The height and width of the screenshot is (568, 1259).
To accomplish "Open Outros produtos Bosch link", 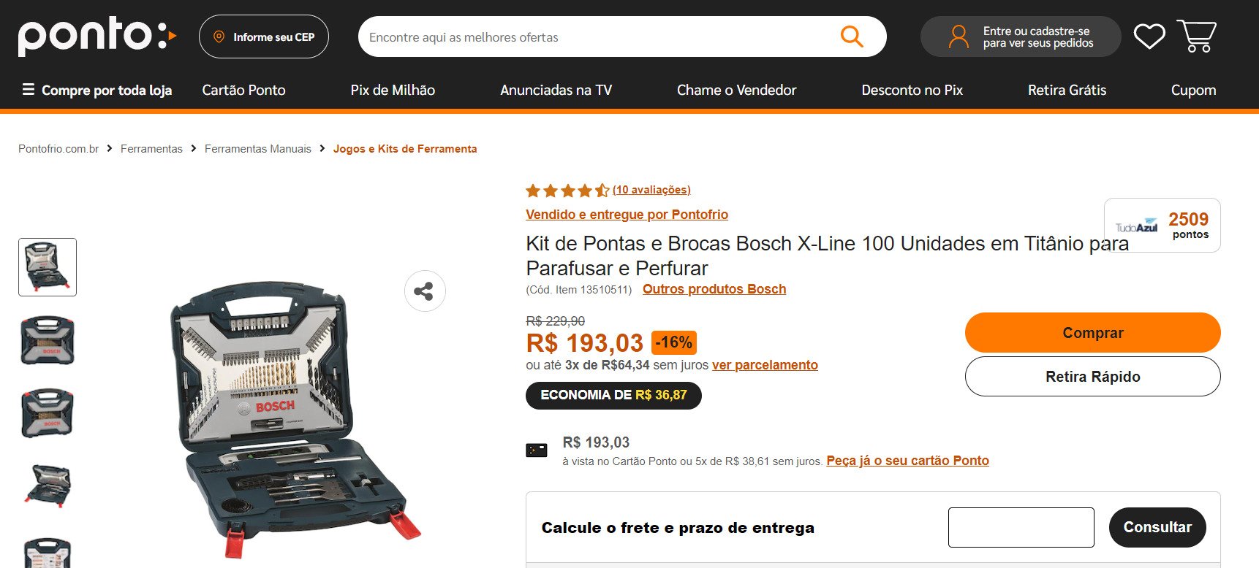I will coord(714,289).
